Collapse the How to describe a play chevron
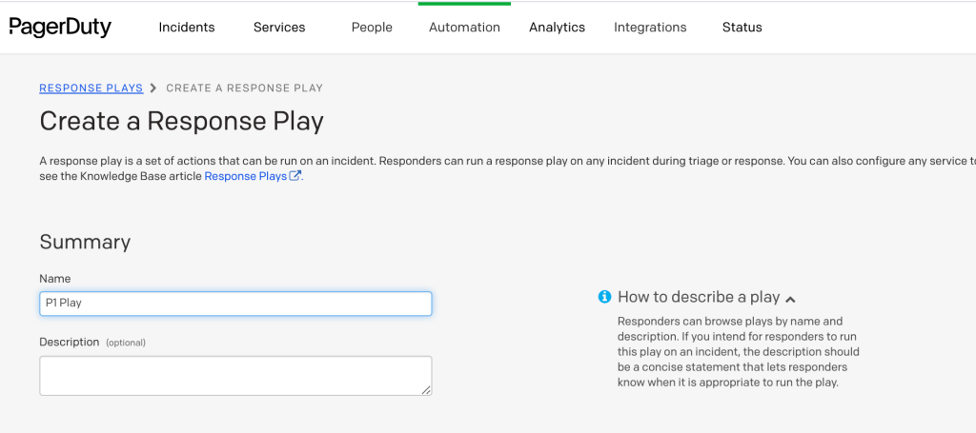This screenshot has height=433, width=976. [790, 299]
